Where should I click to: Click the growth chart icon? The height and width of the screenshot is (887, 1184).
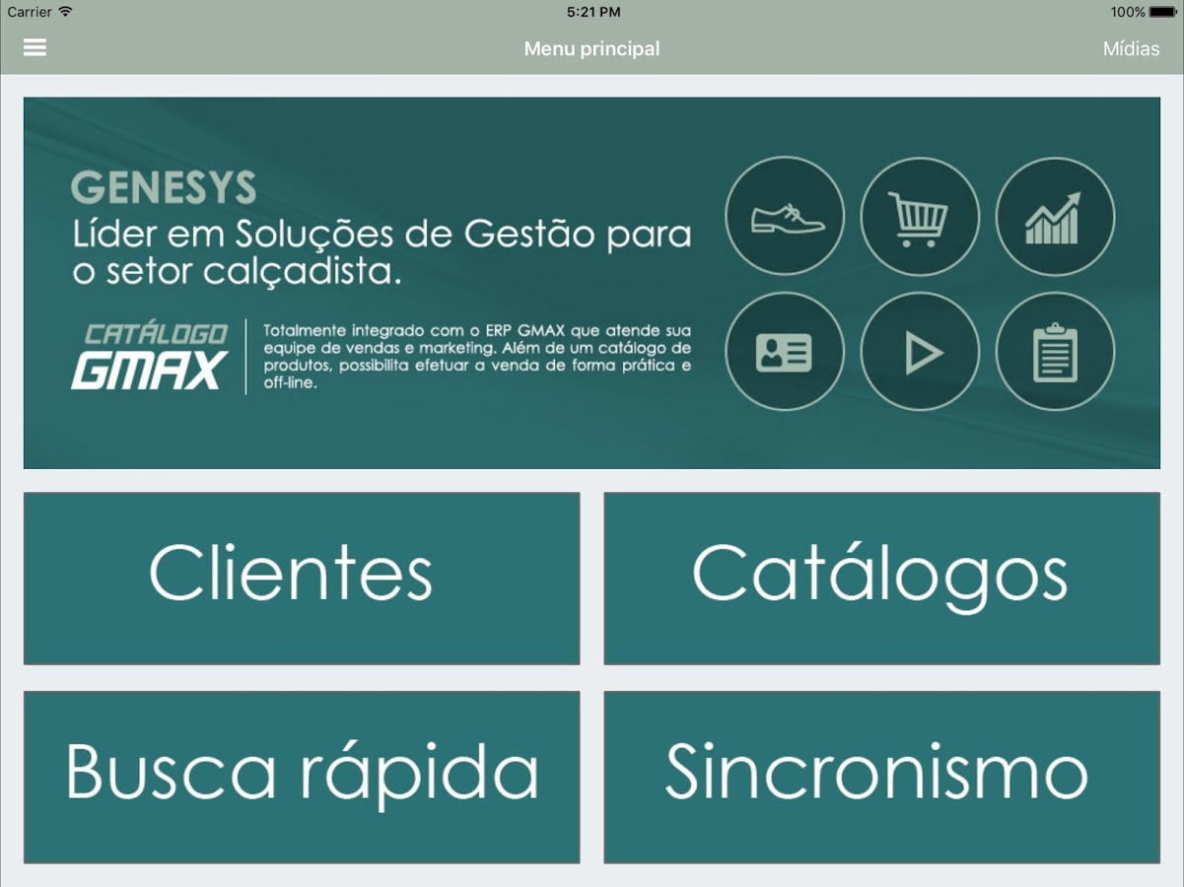1054,216
